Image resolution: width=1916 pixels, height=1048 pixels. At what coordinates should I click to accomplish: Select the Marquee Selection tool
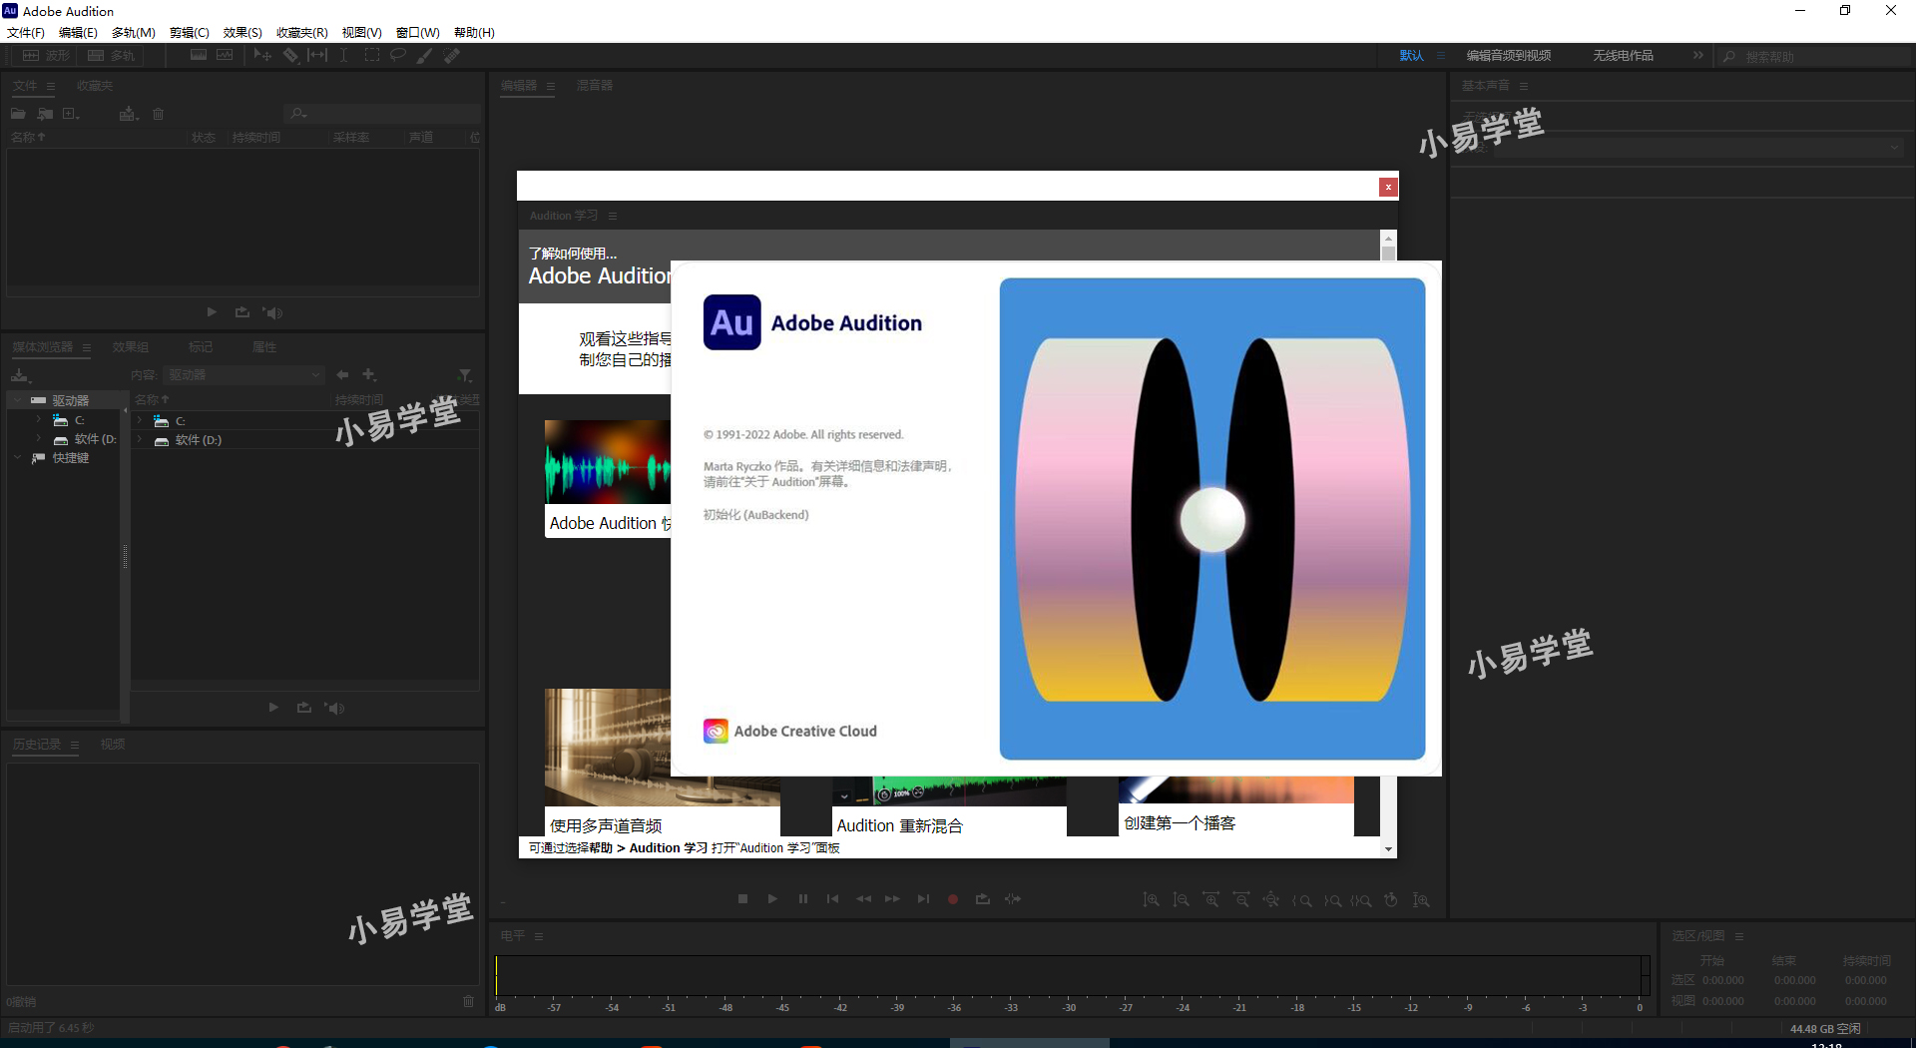point(371,56)
